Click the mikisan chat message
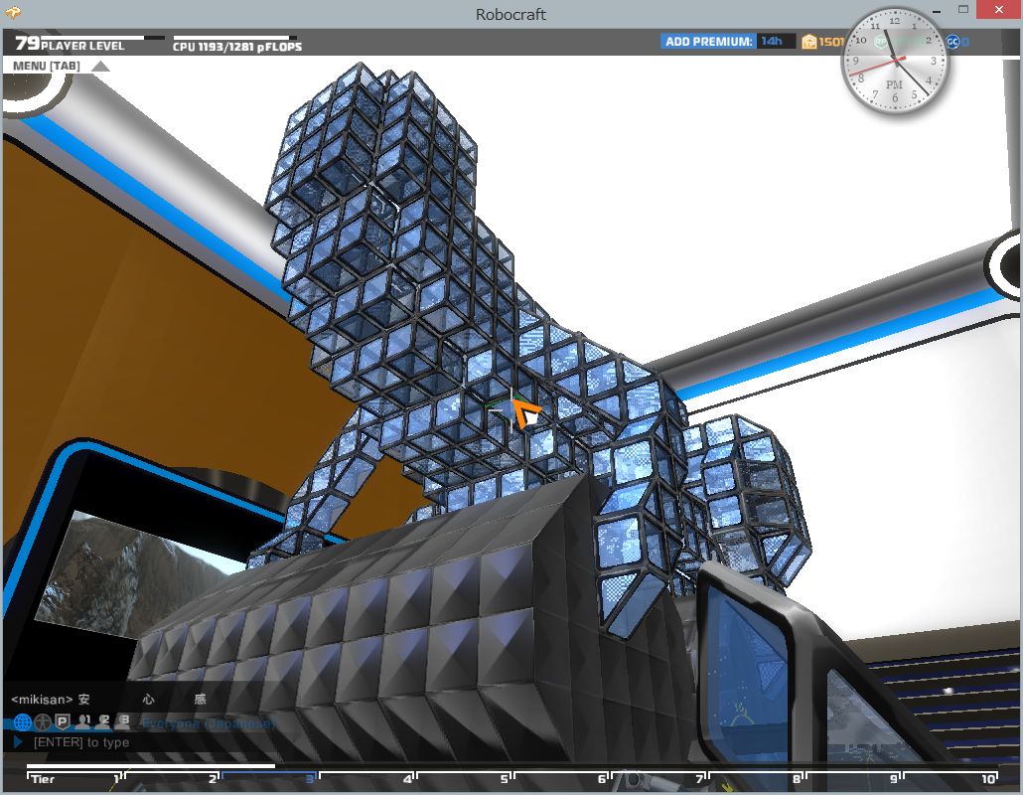The width and height of the screenshot is (1023, 795). pyautogui.click(x=108, y=699)
